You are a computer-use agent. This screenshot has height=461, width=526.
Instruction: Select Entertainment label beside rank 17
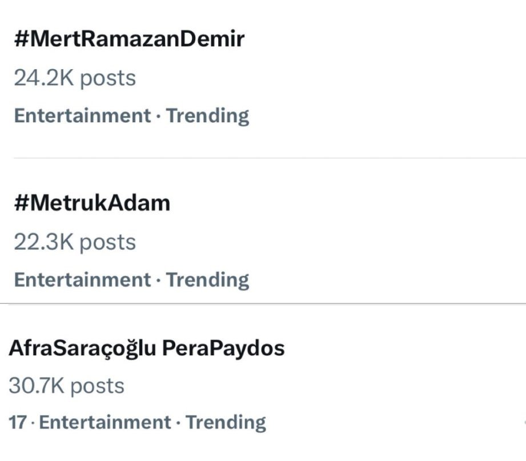105,423
